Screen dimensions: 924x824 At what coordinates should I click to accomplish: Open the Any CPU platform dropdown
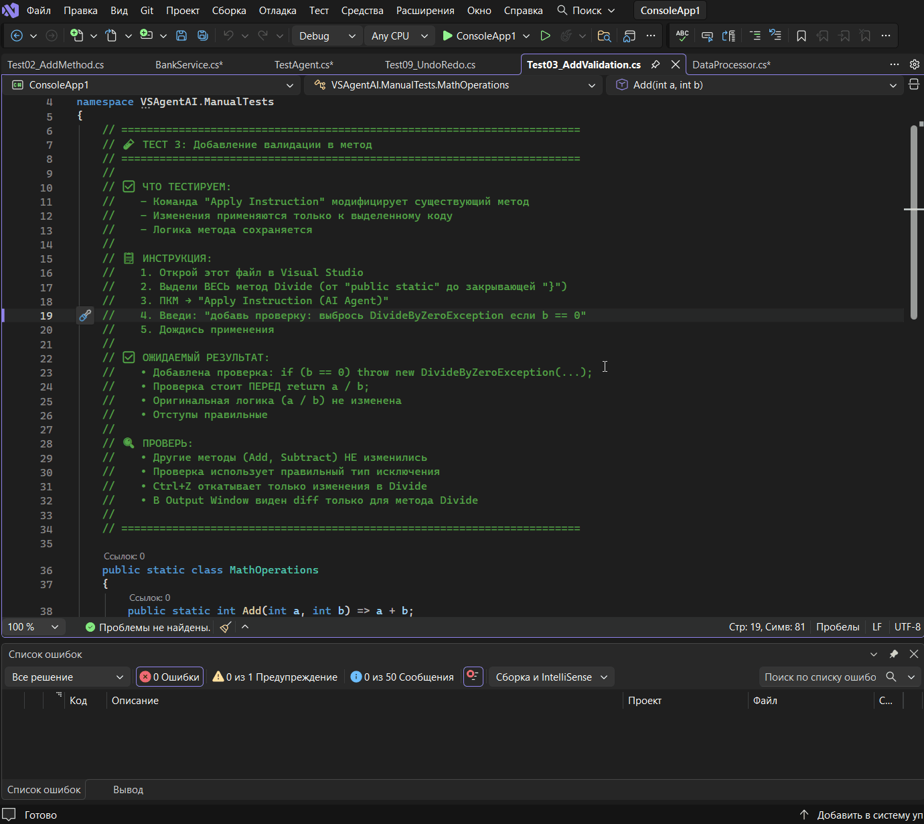(x=399, y=36)
